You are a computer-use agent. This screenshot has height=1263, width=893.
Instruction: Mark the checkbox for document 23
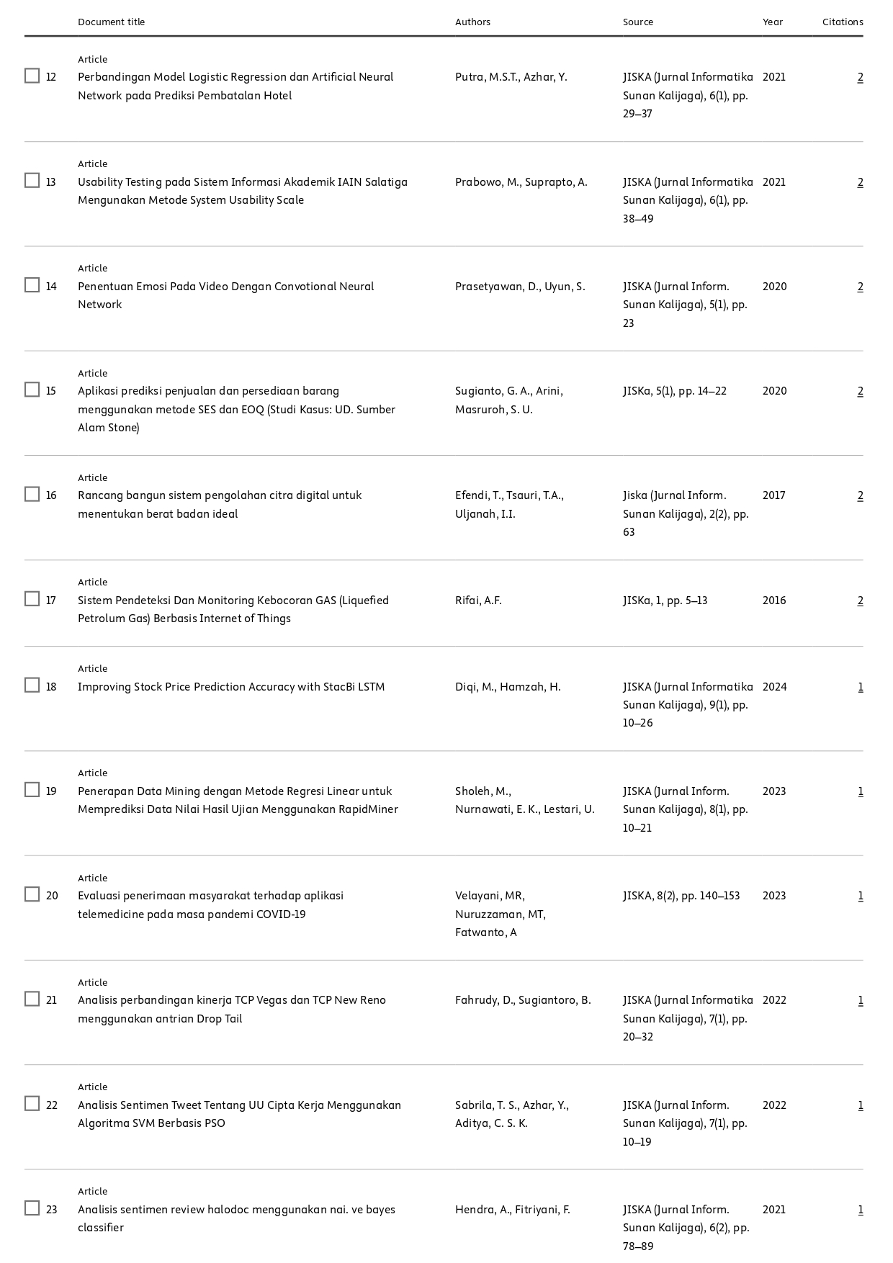coord(32,1208)
